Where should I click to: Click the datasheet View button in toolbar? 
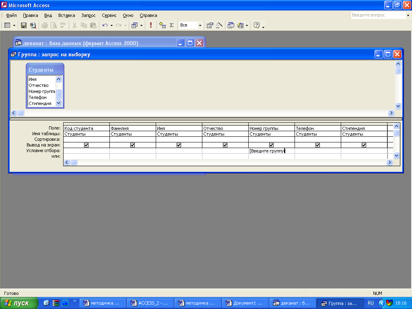pyautogui.click(x=7, y=25)
